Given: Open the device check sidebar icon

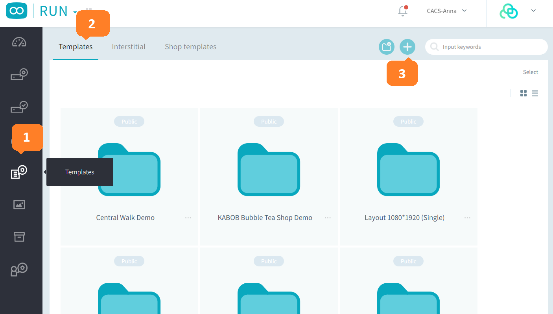Looking at the screenshot, I should point(19,107).
